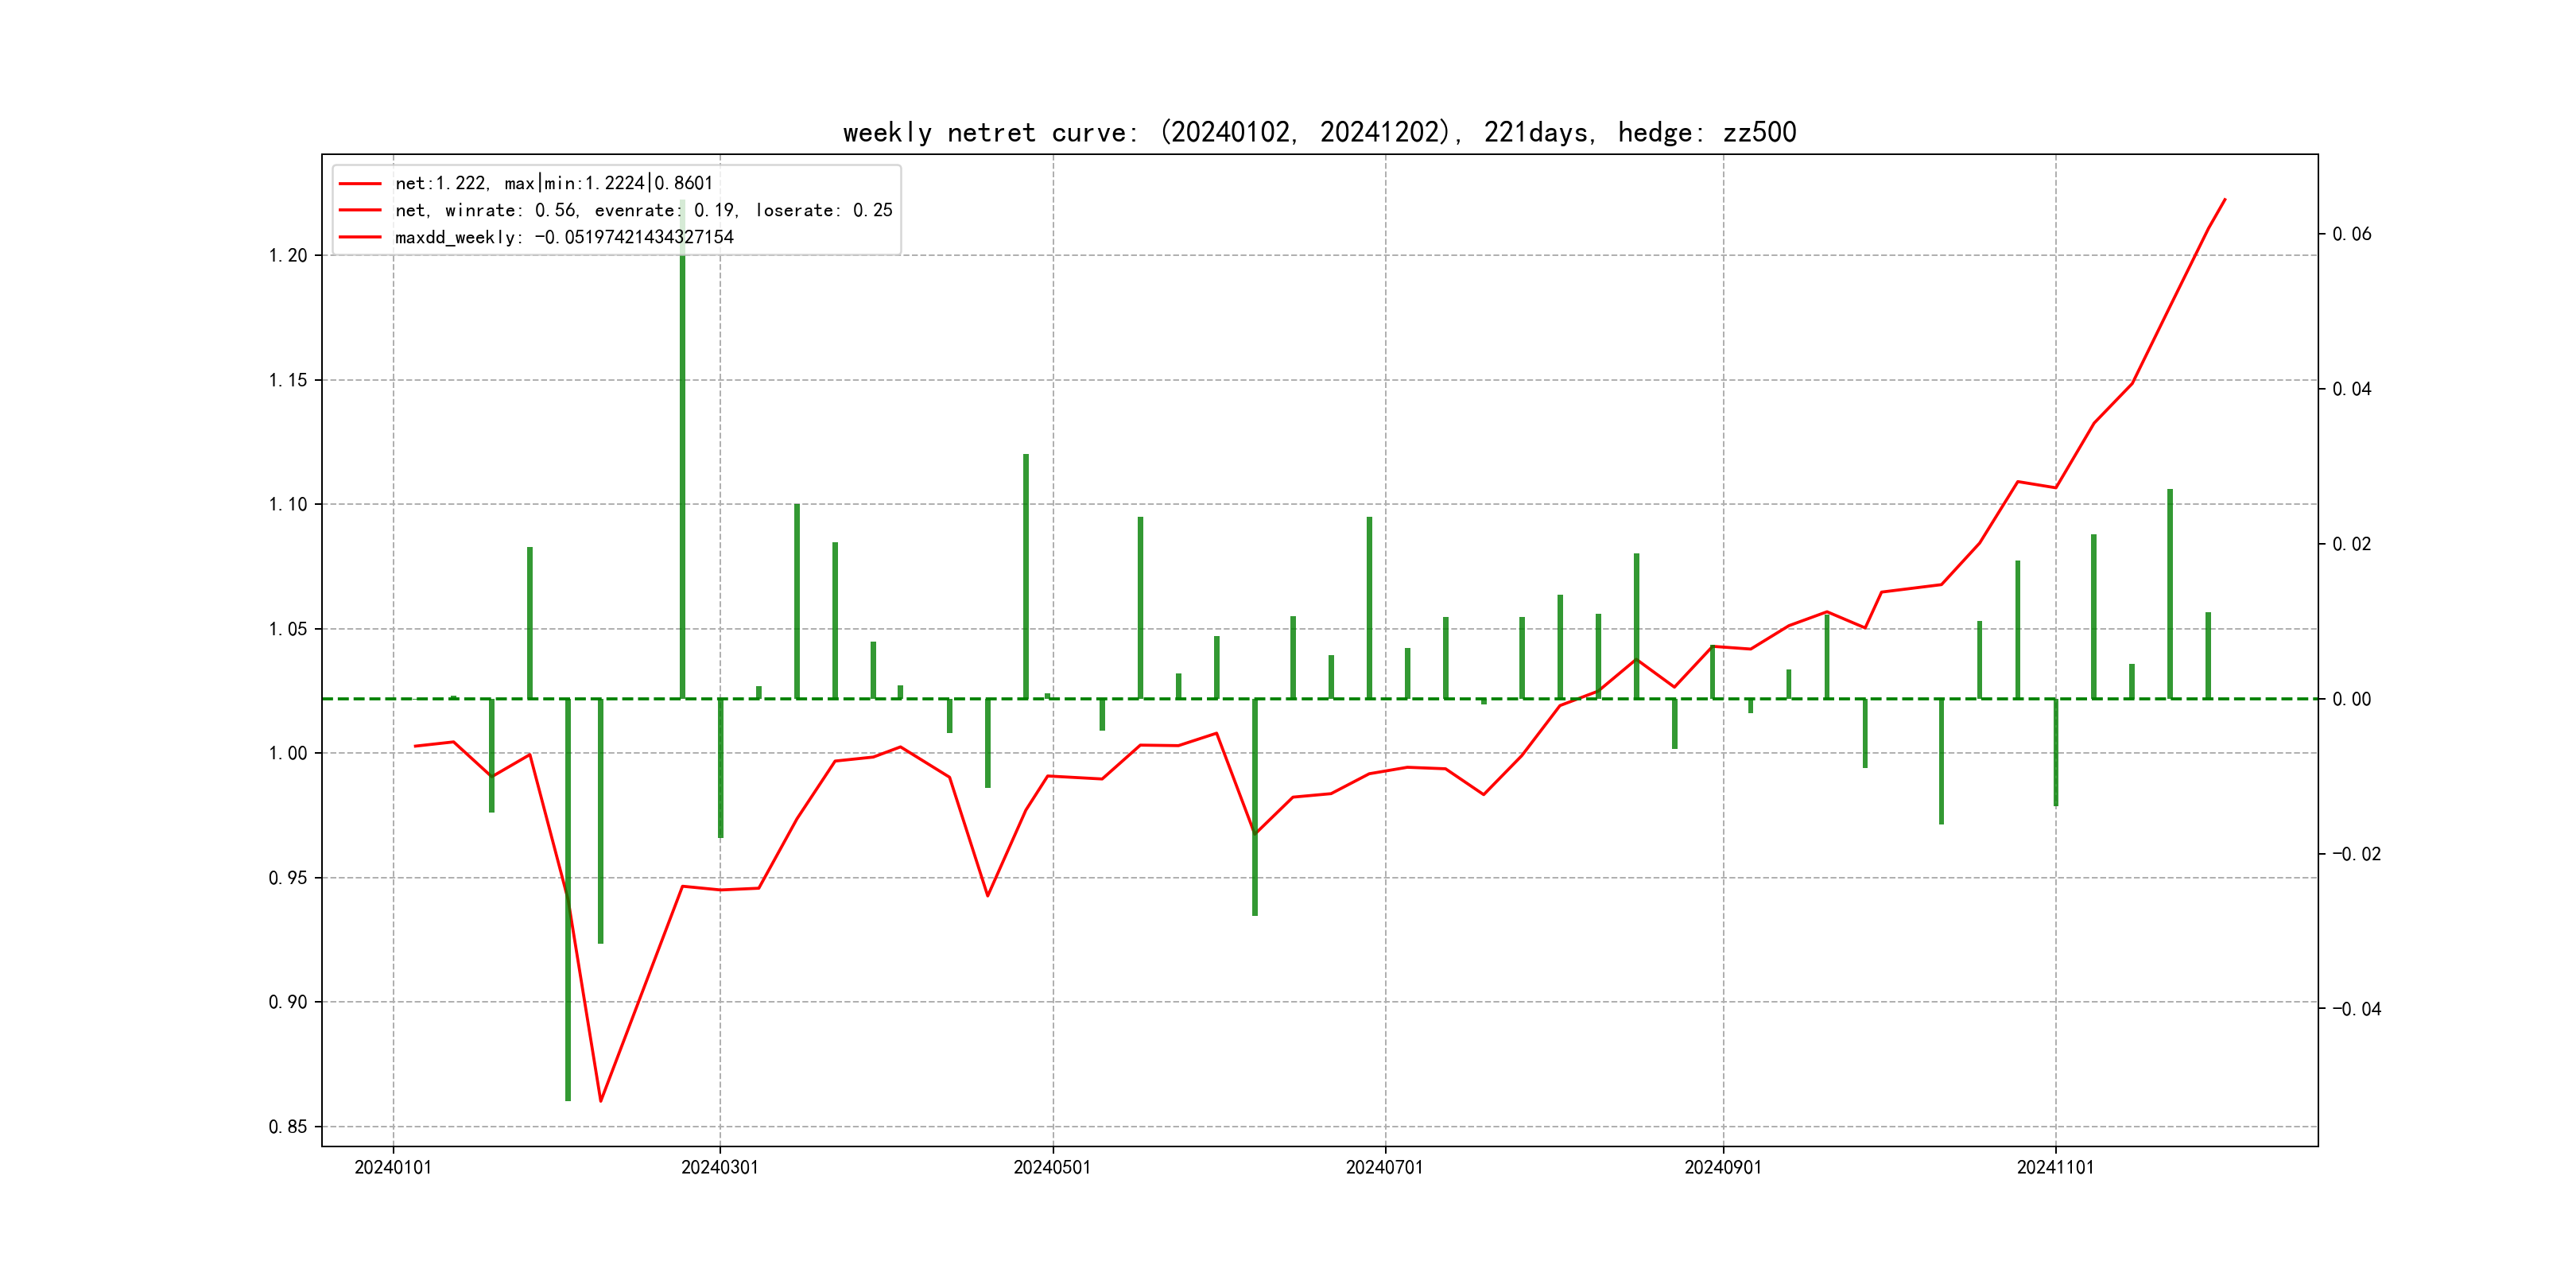
Task: Click left y-axis tick 0.85
Action: [288, 1127]
